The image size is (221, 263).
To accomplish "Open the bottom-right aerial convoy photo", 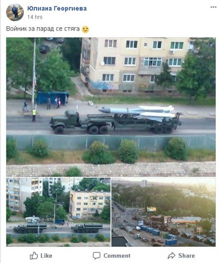I will [164, 212].
